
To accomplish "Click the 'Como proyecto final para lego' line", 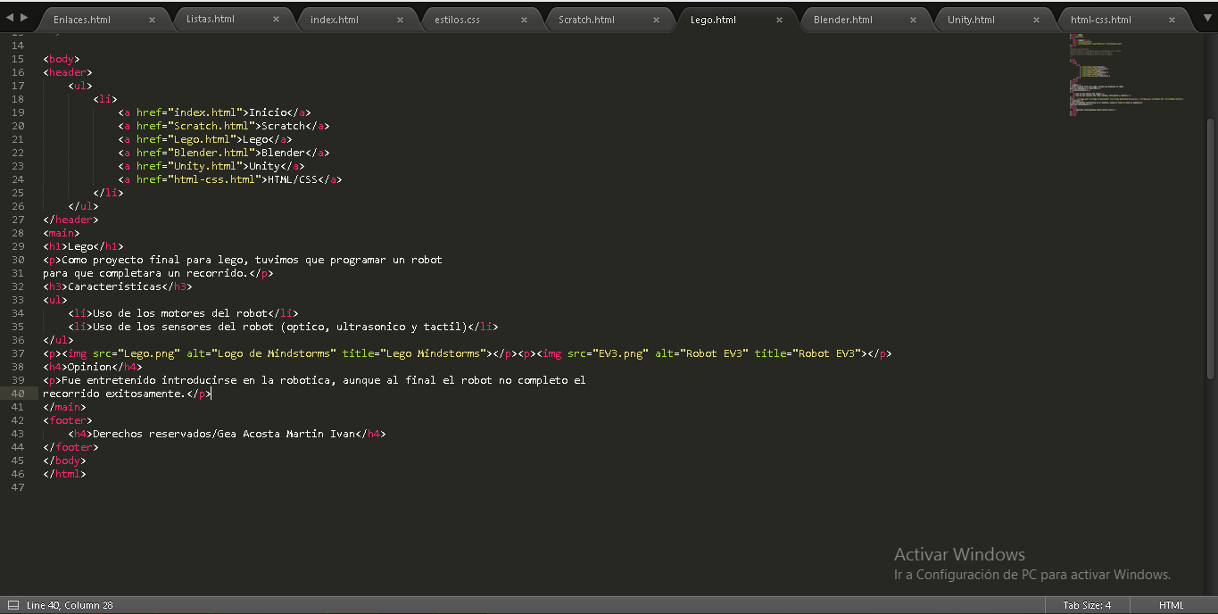I will click(243, 260).
